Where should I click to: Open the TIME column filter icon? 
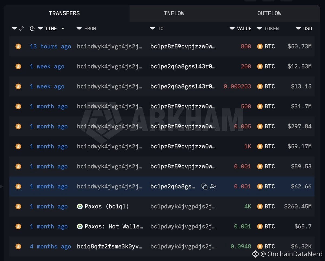tap(40, 28)
